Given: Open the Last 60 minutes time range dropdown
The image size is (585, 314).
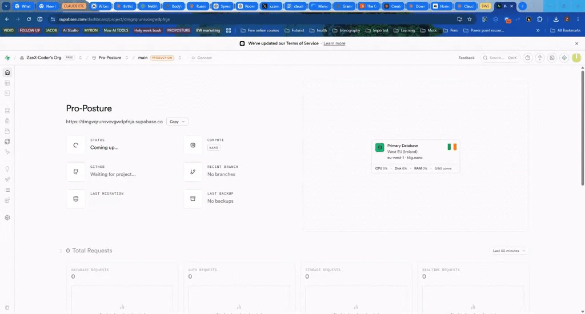Looking at the screenshot, I should pos(509,251).
